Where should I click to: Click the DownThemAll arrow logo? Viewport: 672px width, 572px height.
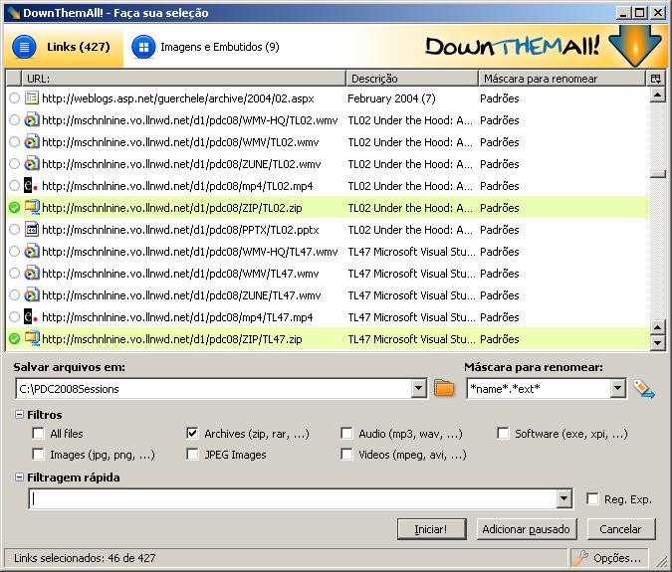(635, 45)
